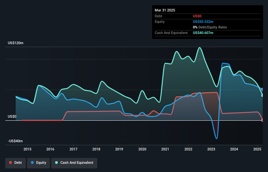Click the US$0 y-axis label

coord(12,116)
